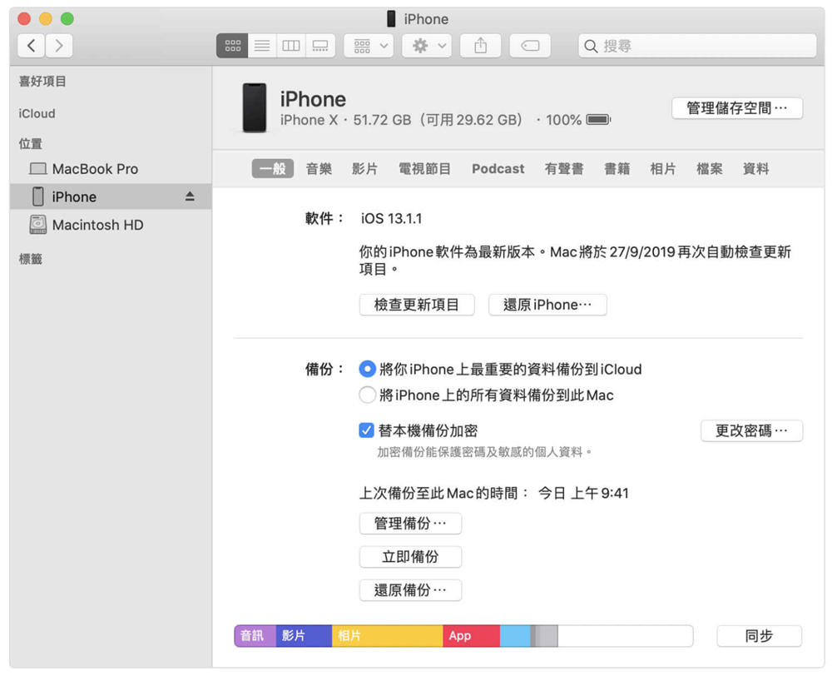Switch to the Podcast tab
This screenshot has height=676, width=832.
tap(498, 169)
